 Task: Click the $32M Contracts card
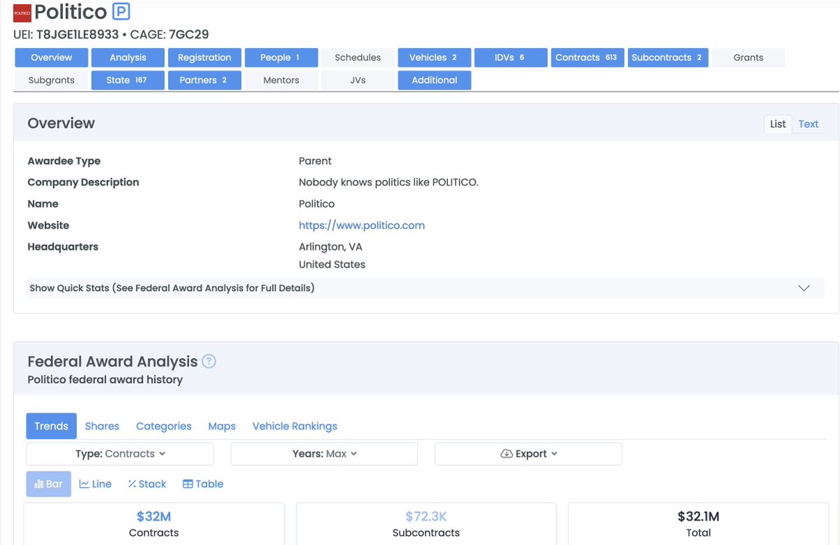(154, 524)
